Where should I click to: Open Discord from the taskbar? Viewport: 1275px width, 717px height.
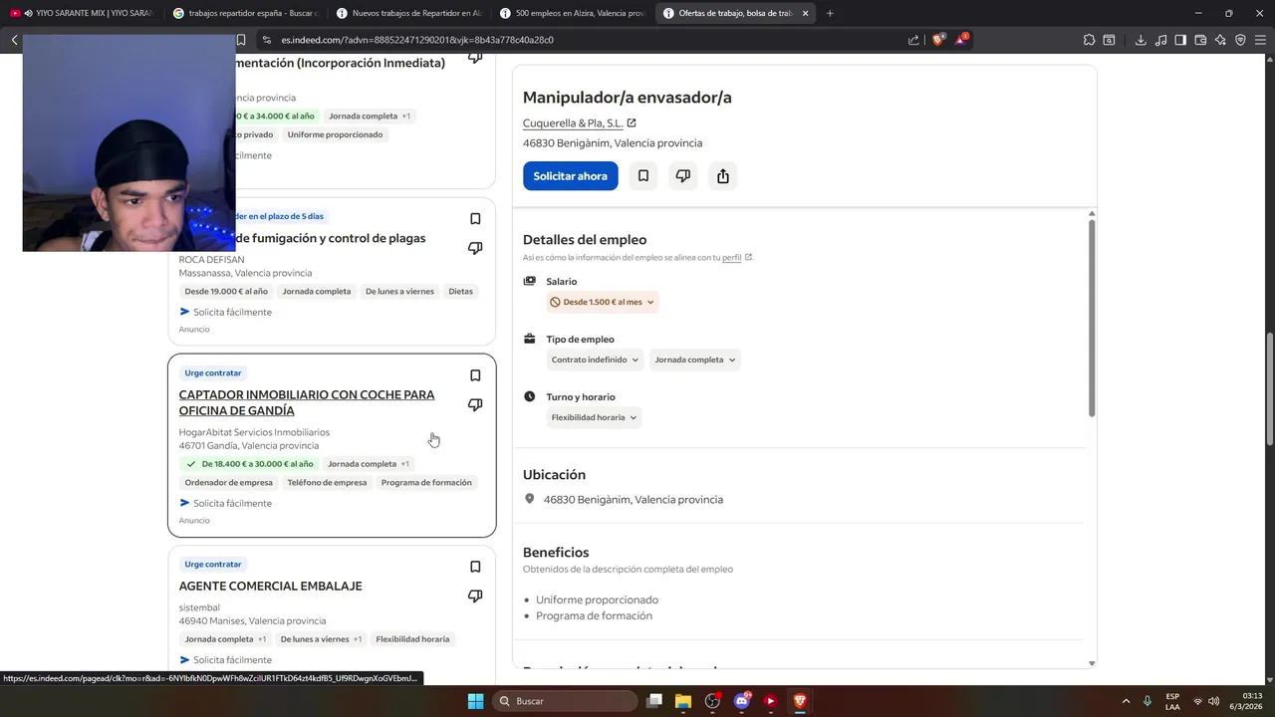[x=741, y=701]
